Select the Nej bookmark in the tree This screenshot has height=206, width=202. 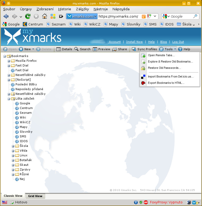pyautogui.click(x=20, y=179)
